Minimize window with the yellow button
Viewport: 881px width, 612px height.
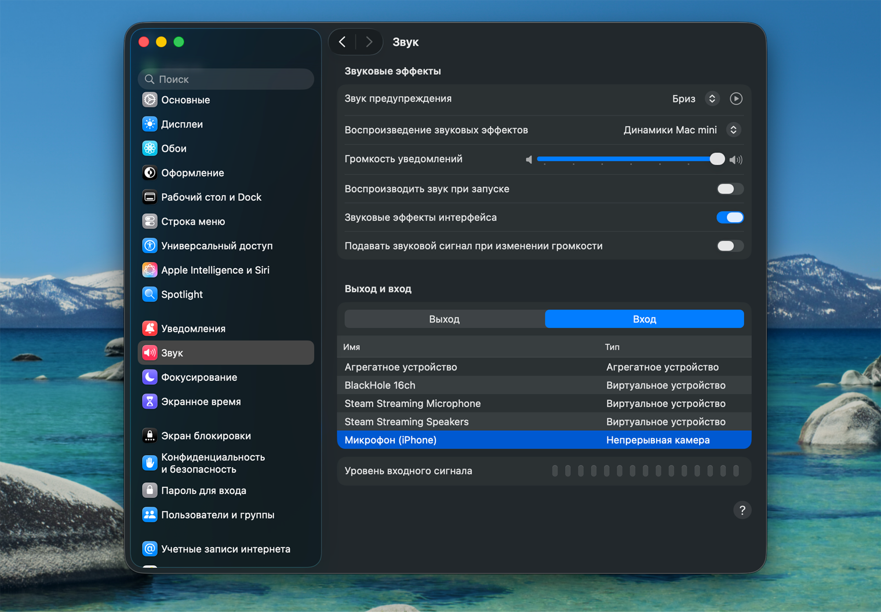pos(162,42)
